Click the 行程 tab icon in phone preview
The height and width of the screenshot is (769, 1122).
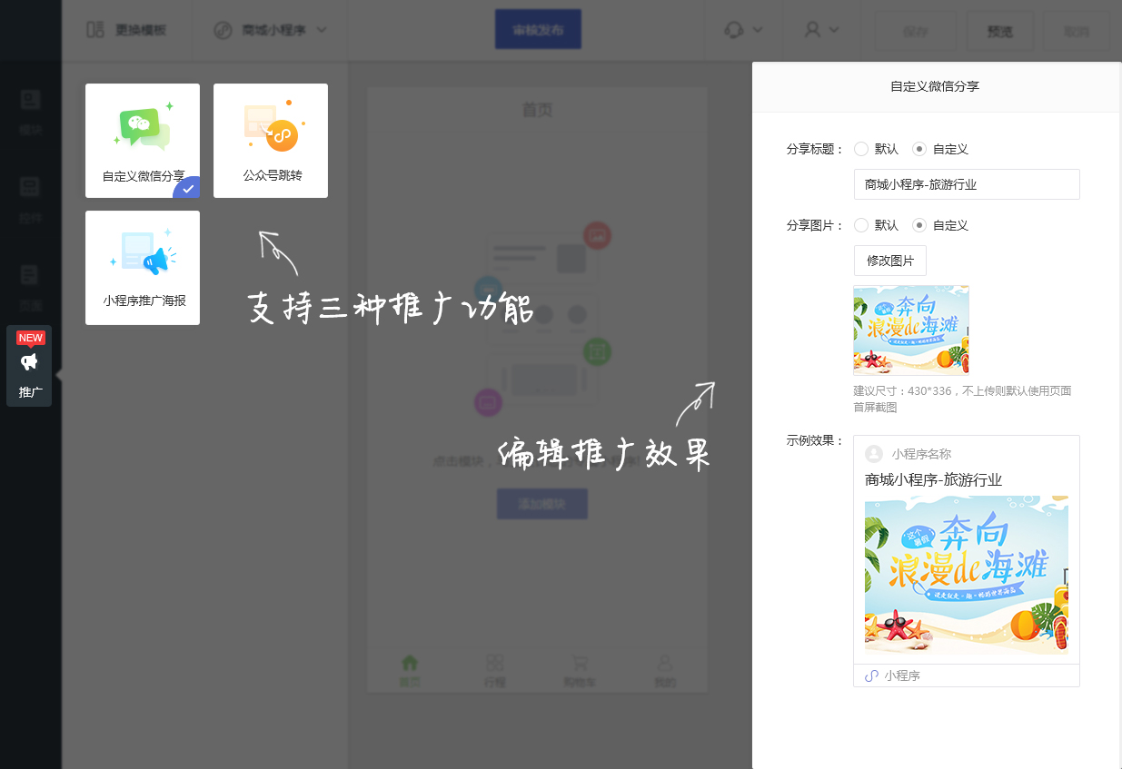[495, 663]
